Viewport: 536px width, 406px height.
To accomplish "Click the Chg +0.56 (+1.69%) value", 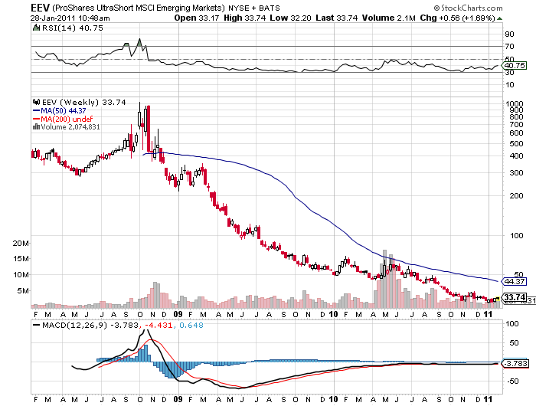I will 457,18.
